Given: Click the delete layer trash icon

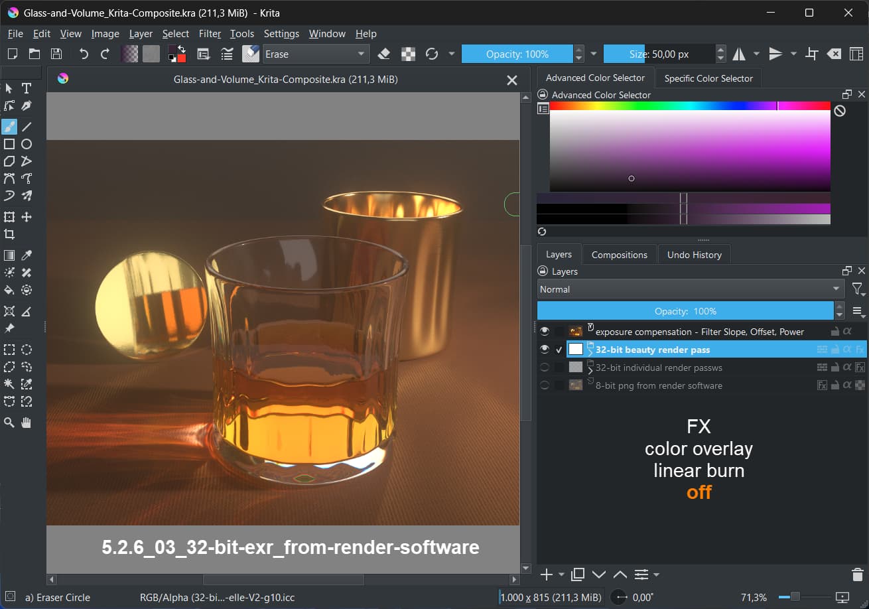Looking at the screenshot, I should (856, 575).
